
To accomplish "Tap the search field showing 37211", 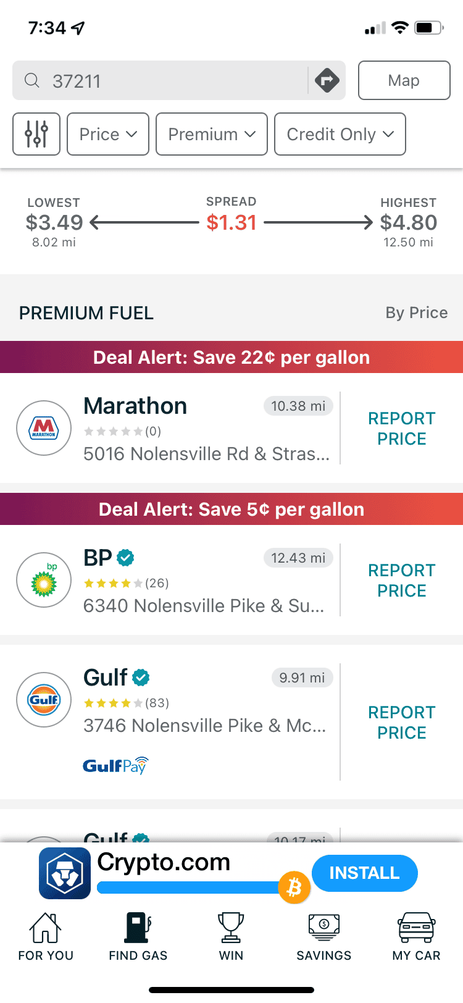I will (161, 80).
